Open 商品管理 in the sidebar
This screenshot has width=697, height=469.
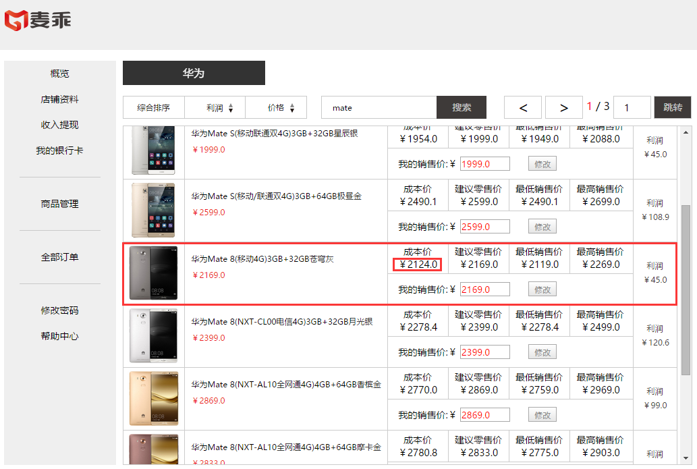point(59,204)
